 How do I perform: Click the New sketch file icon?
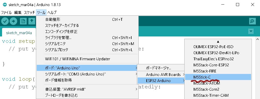tap(23, 21)
